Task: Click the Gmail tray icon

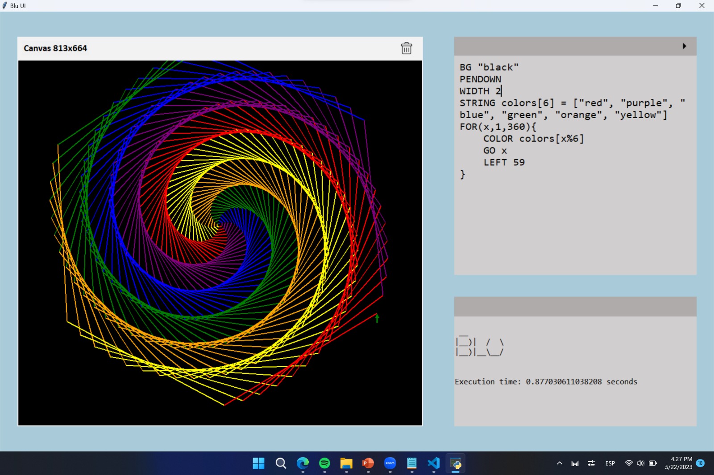Action: [x=575, y=463]
